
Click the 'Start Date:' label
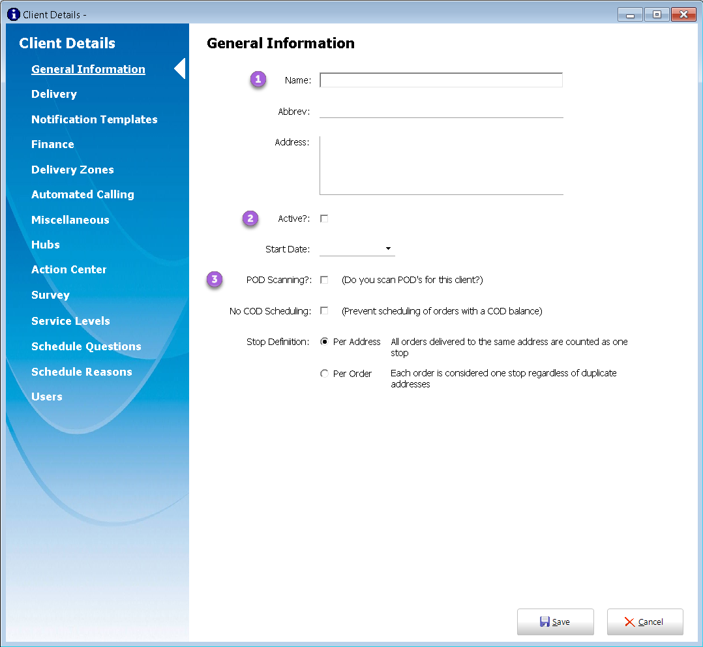pyautogui.click(x=288, y=249)
